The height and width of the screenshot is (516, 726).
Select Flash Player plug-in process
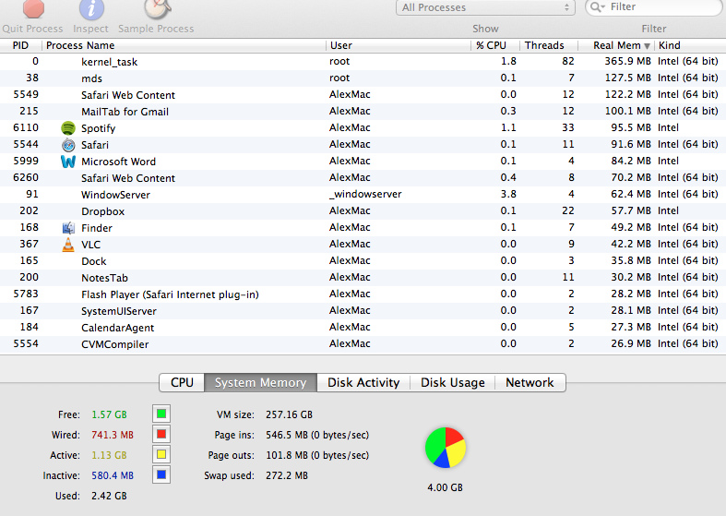point(363,294)
